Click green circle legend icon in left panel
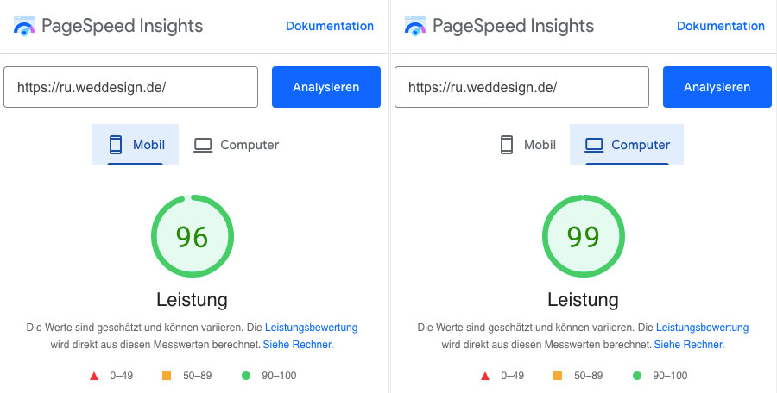 point(246,376)
